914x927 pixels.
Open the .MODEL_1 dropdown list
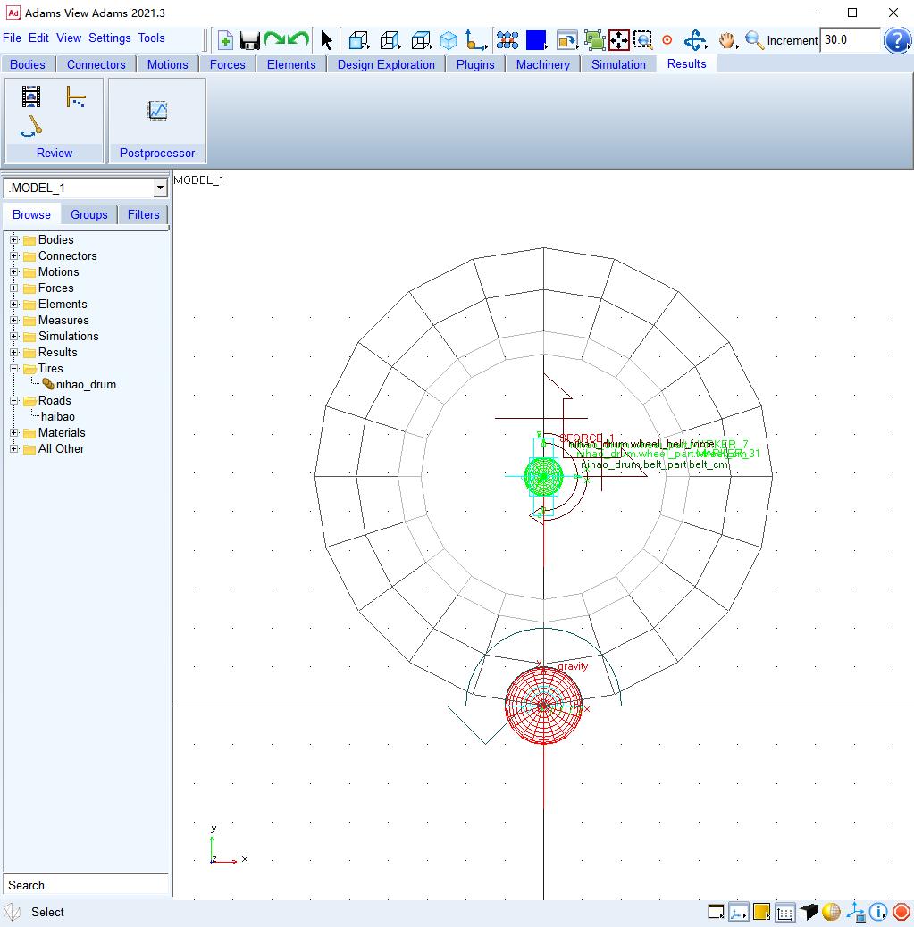click(x=160, y=188)
